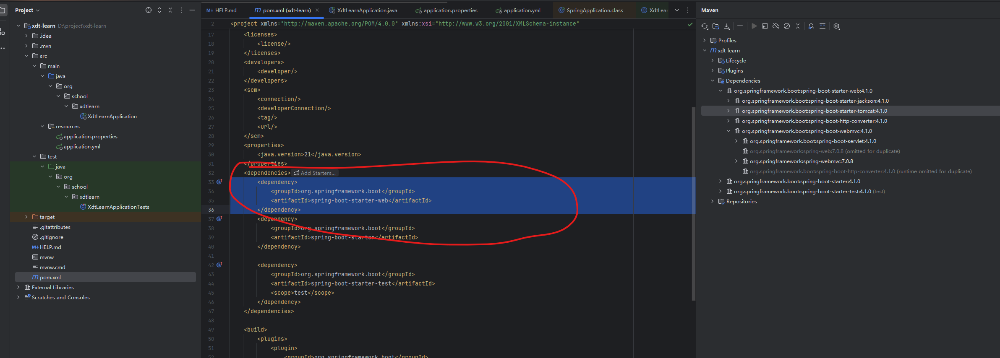Expand the target folder
Viewport: 1000px width, 358px height.
26,217
